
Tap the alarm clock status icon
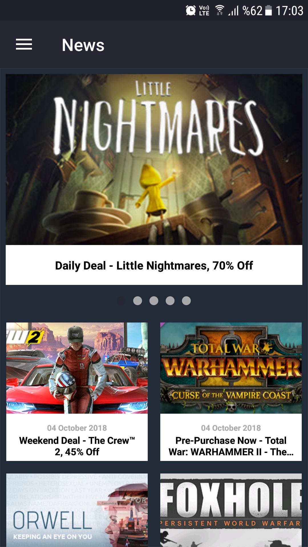click(x=191, y=11)
